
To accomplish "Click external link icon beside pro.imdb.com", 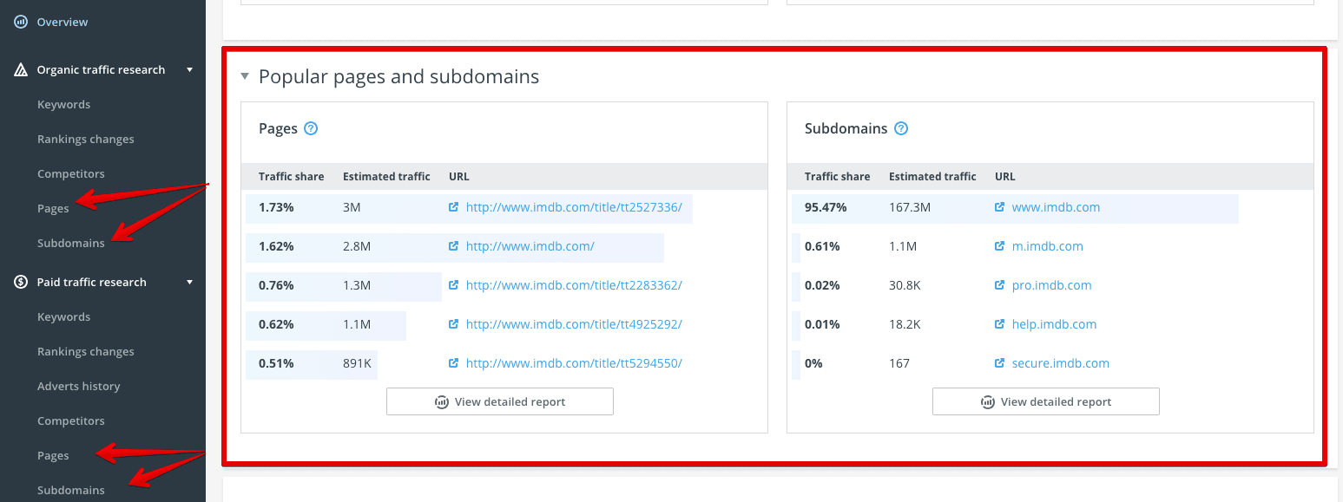I will point(999,285).
